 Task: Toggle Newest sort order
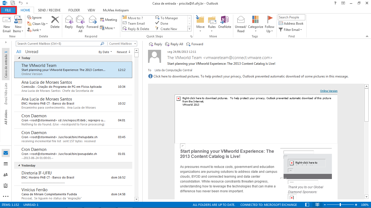124,52
